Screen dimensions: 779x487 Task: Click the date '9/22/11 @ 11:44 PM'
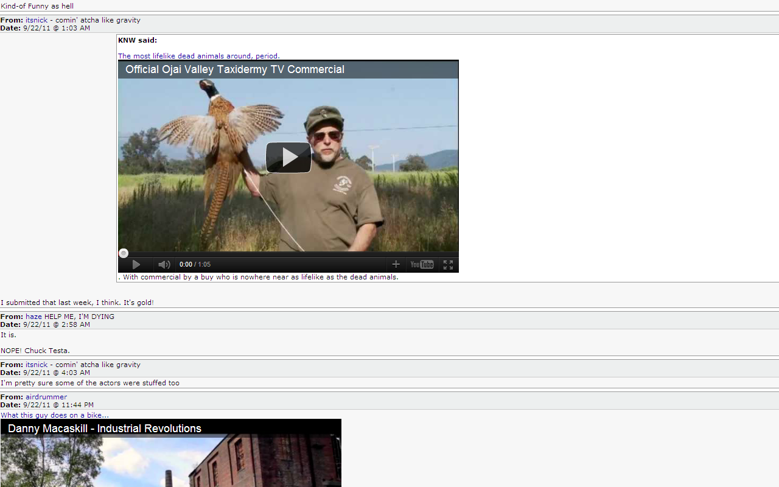tap(58, 405)
